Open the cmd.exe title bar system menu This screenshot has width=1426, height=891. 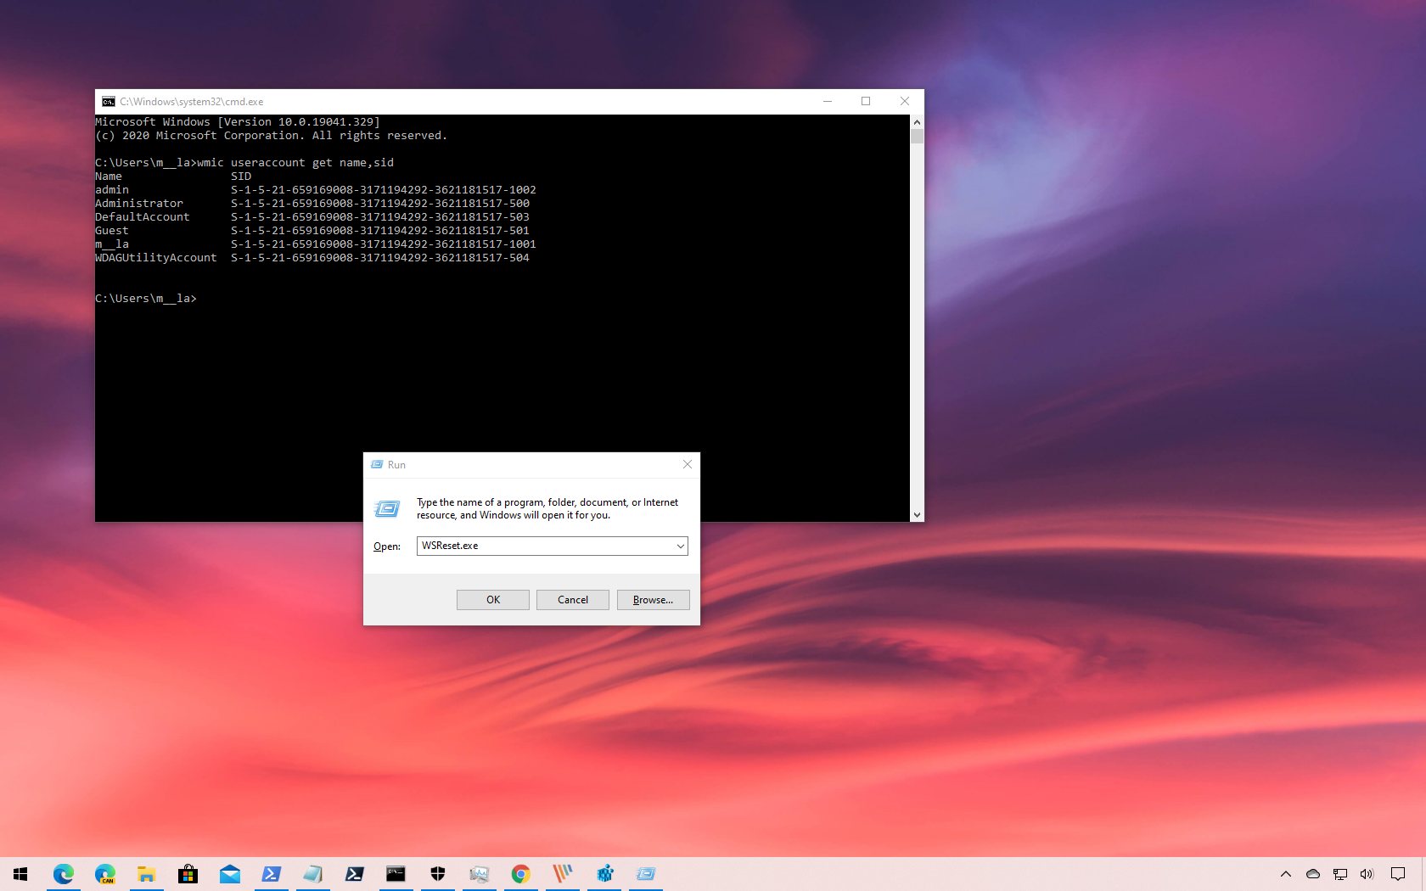(x=108, y=101)
